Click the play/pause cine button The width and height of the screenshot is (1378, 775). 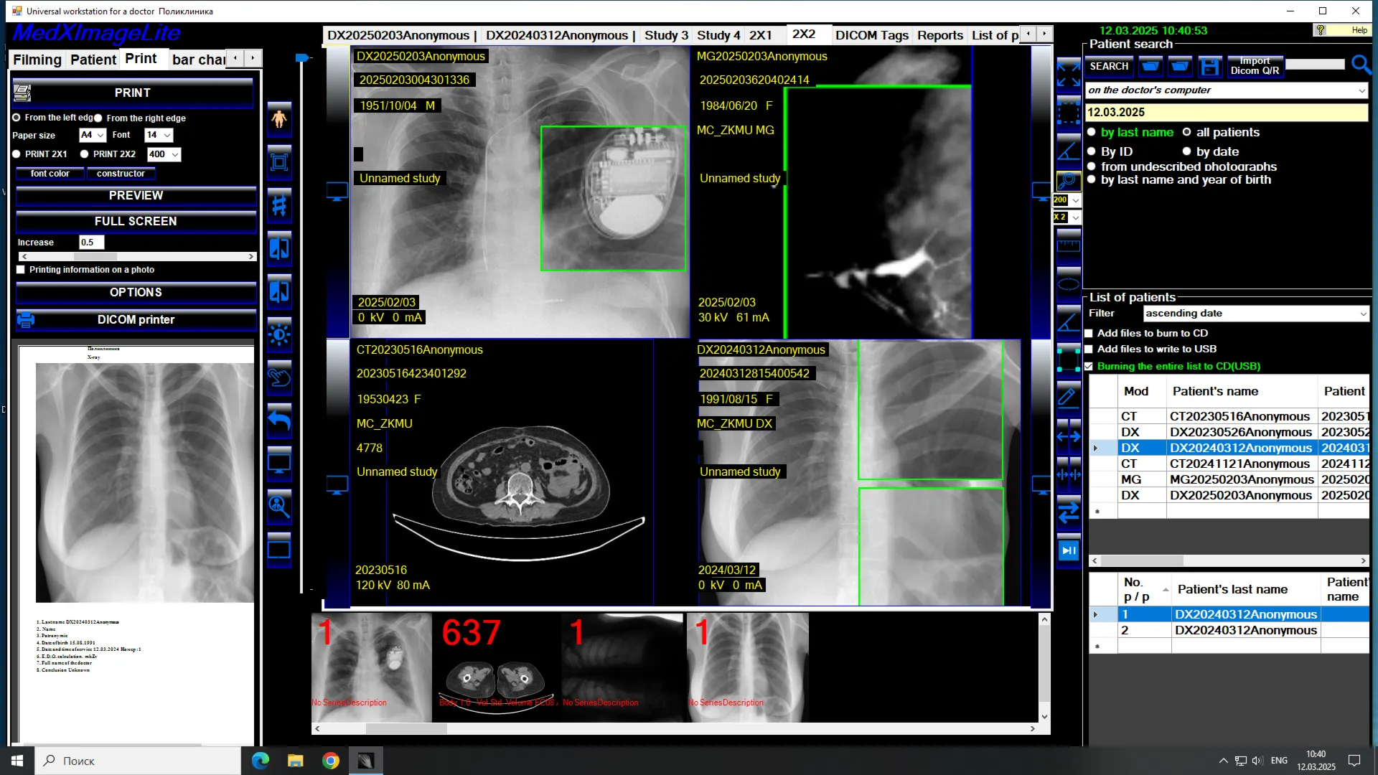(1068, 550)
